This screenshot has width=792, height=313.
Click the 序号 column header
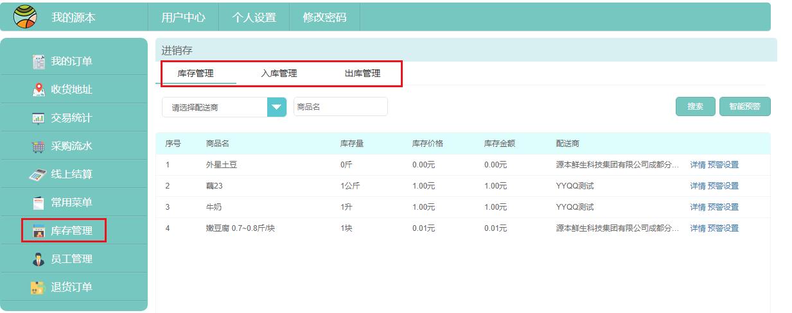tap(173, 144)
